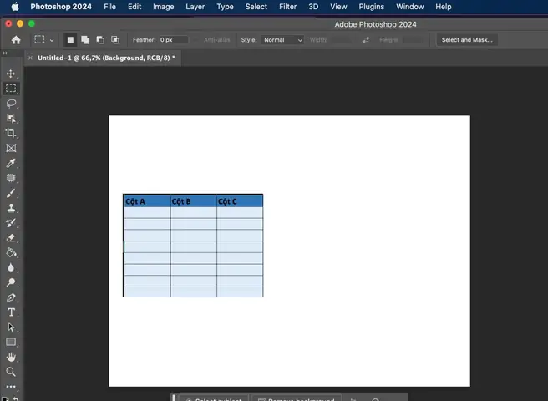This screenshot has height=401, width=548.
Task: Open the Layer menu
Action: 195,7
